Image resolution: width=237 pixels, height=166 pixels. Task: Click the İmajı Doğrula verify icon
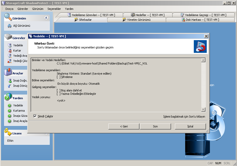pos(10,81)
